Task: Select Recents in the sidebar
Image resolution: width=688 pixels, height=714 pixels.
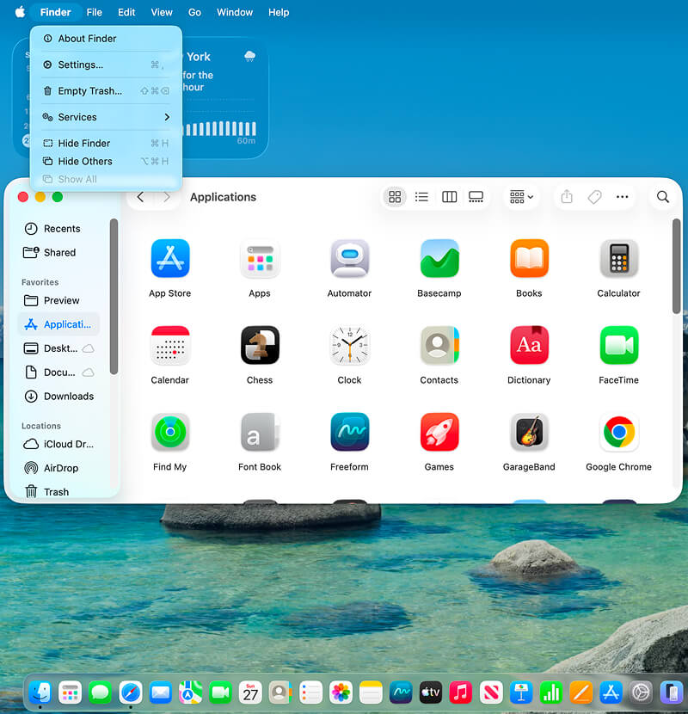Action: (x=58, y=229)
